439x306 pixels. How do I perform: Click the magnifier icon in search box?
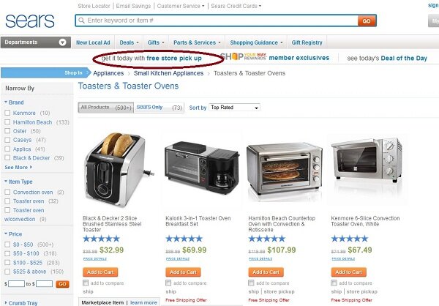click(x=81, y=20)
